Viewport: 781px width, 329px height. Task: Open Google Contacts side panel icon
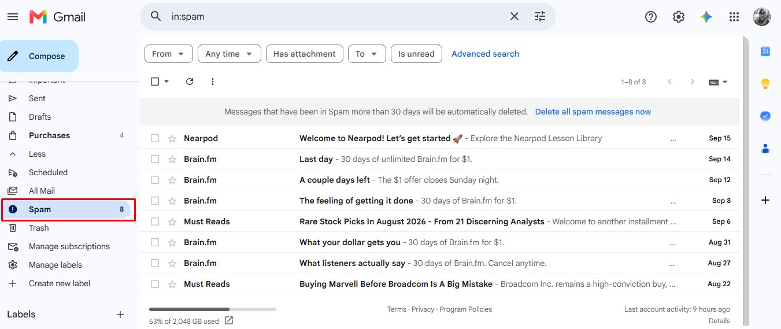(765, 149)
